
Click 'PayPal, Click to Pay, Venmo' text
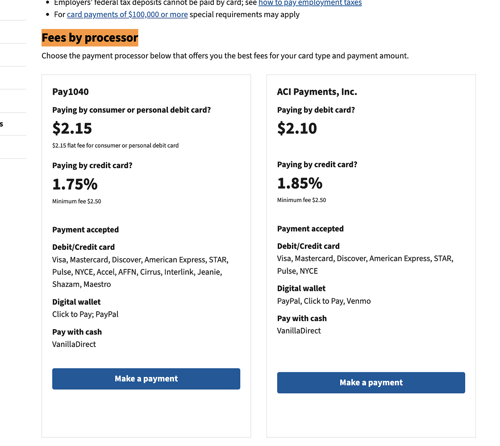pos(324,301)
